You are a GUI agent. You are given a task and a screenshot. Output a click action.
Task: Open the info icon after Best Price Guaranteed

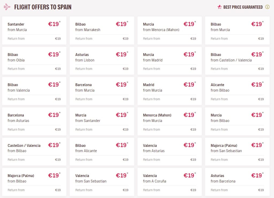(267, 7)
